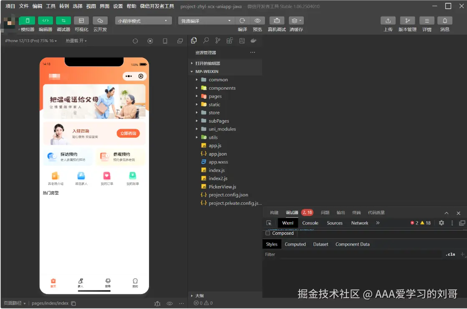Open the explorer files icon
This screenshot has height=309, width=467.
[x=194, y=41]
